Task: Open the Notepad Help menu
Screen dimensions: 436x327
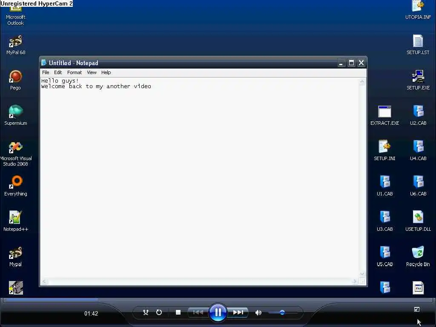Action: pyautogui.click(x=106, y=72)
